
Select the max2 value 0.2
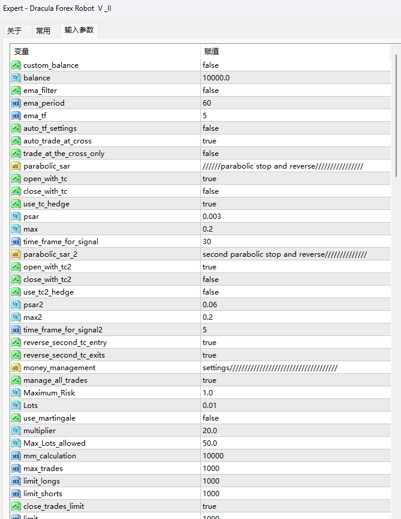pyautogui.click(x=208, y=317)
